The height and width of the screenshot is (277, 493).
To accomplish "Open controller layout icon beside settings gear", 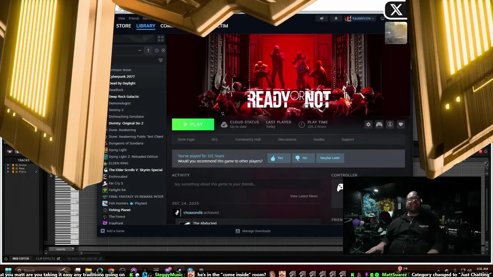I will 379,124.
